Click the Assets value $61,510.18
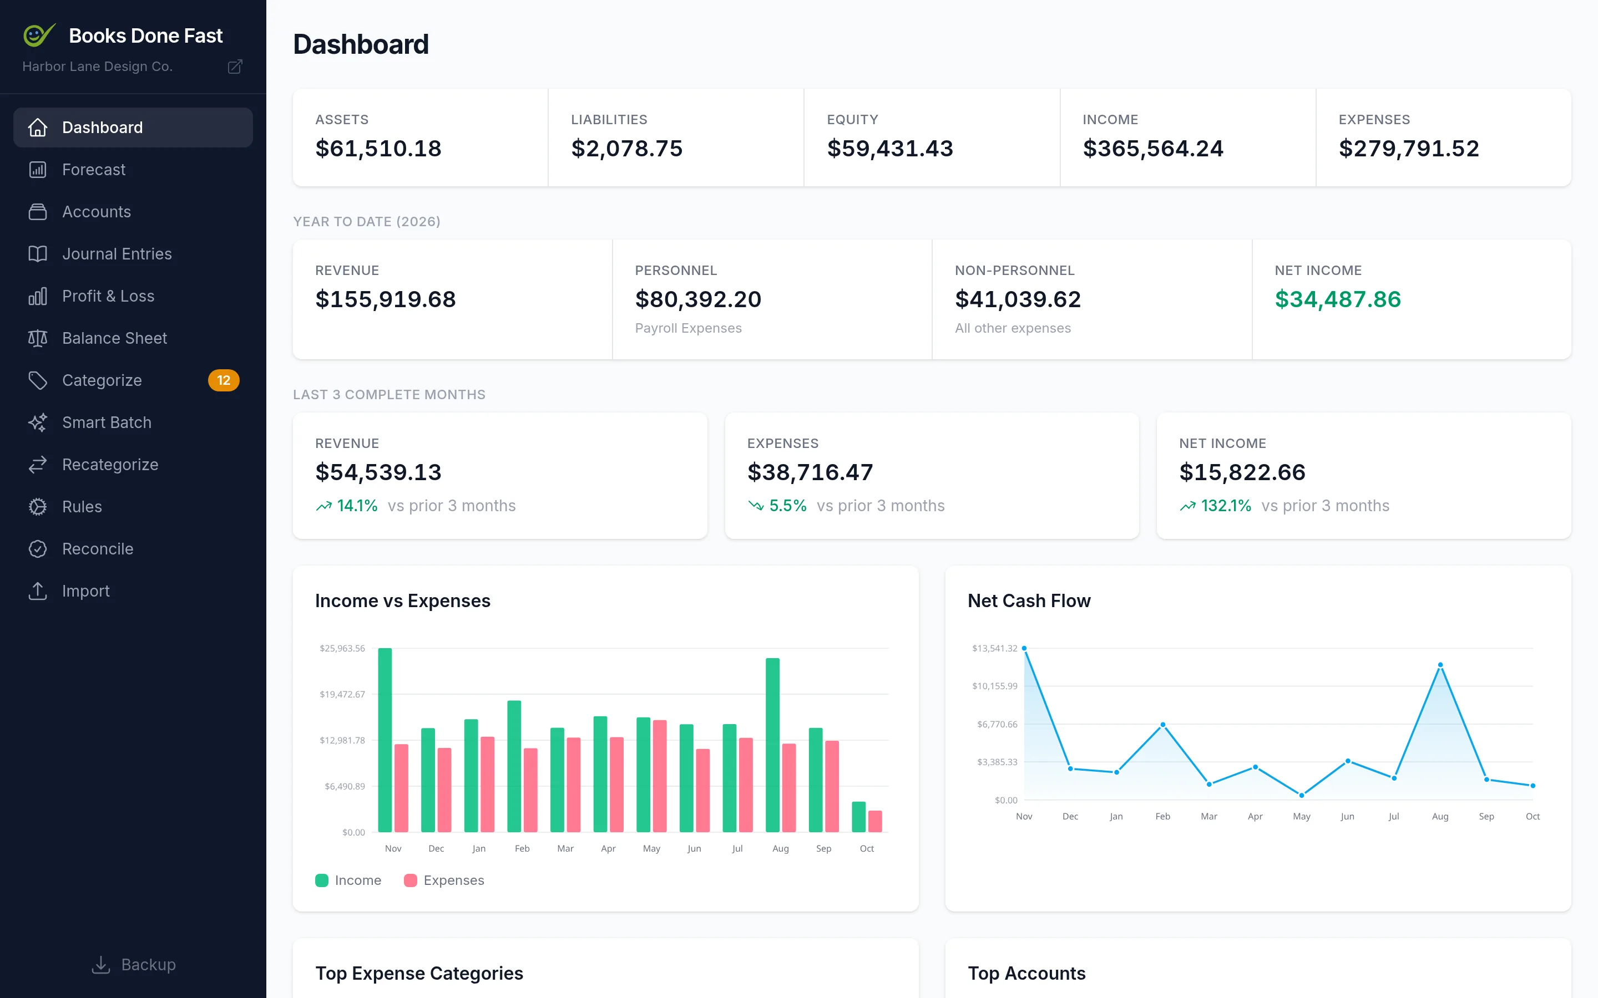Viewport: 1598px width, 998px height. pos(378,149)
